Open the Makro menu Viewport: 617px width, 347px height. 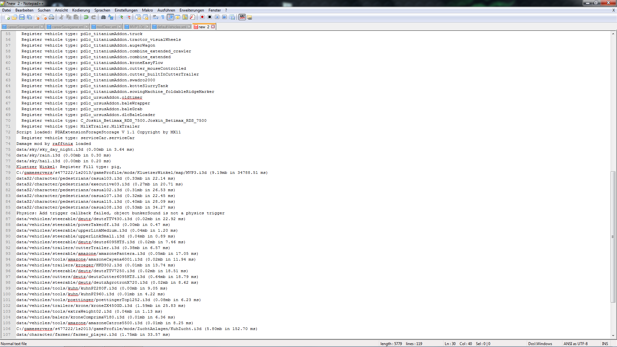coord(148,10)
